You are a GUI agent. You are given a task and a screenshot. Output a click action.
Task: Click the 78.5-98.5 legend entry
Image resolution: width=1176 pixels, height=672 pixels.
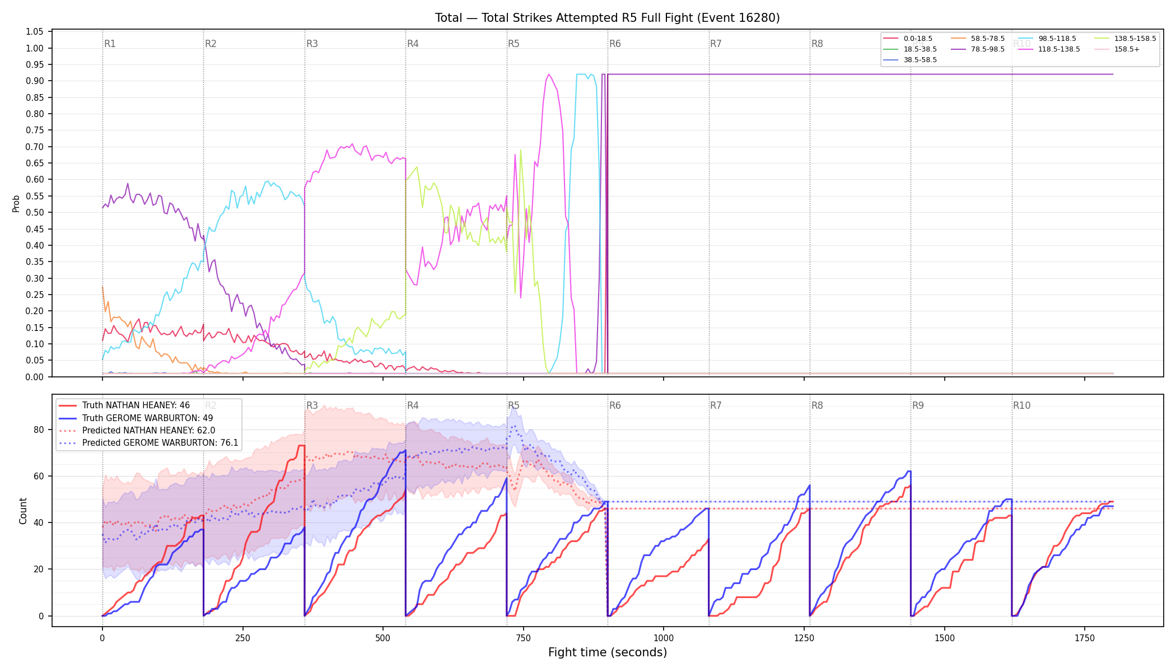point(977,49)
